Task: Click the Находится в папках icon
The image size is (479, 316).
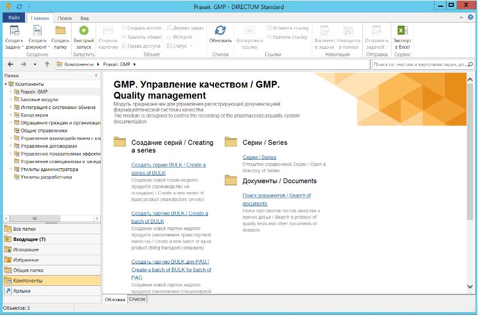Action: pos(348,31)
